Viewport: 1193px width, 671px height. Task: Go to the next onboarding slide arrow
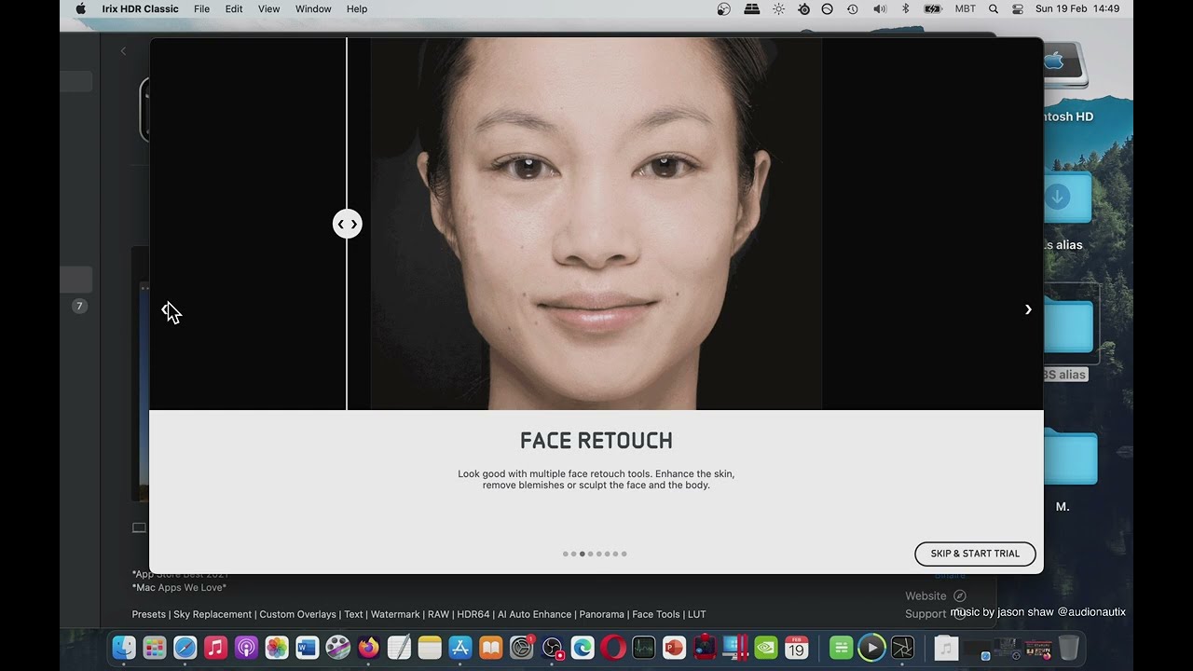click(1028, 309)
